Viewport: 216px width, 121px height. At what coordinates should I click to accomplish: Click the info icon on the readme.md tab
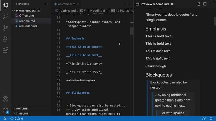55,4
